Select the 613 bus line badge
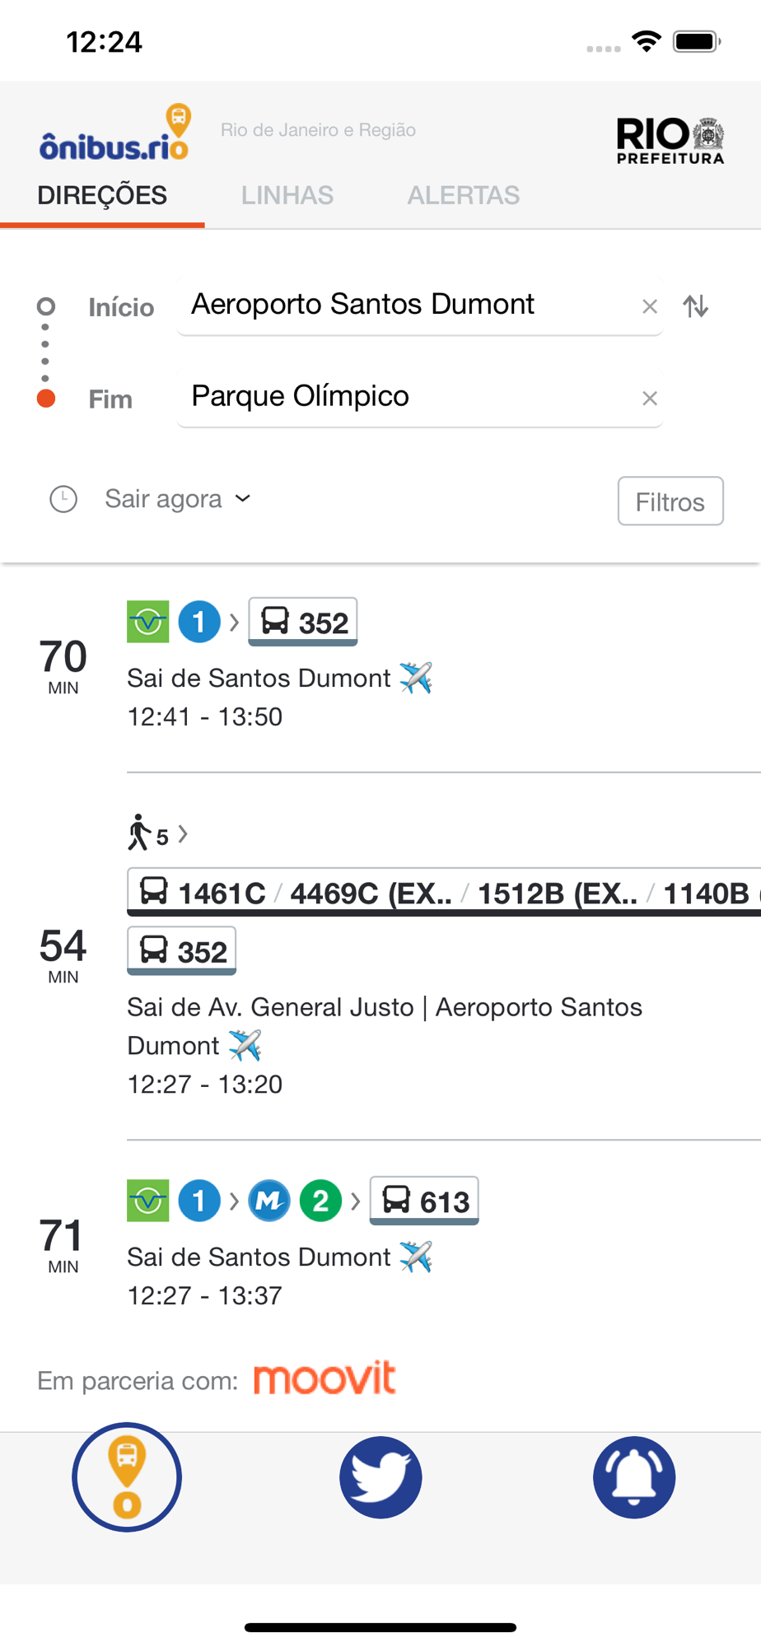This screenshot has width=761, height=1647. tap(424, 1201)
